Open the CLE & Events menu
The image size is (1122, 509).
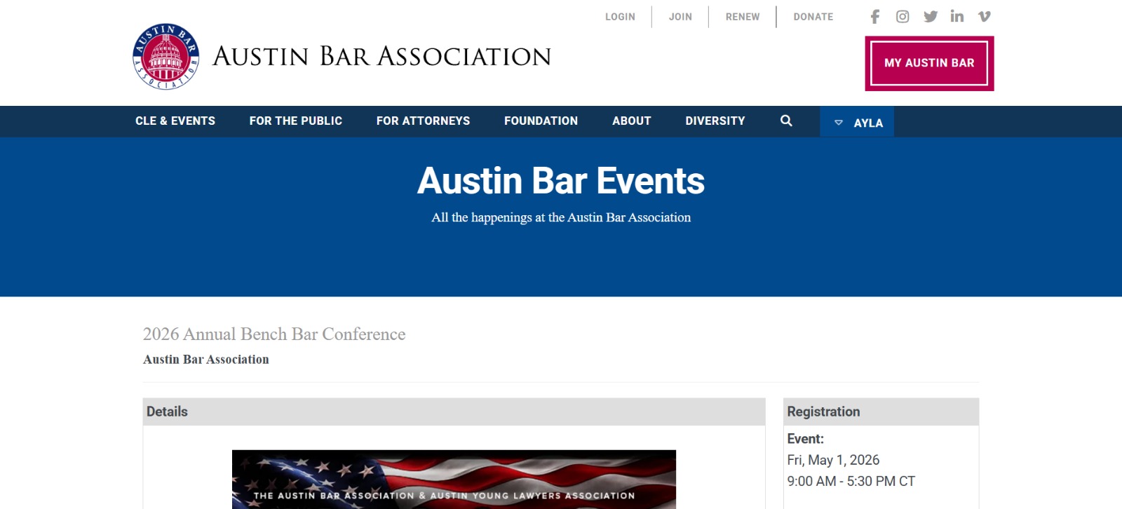(175, 121)
